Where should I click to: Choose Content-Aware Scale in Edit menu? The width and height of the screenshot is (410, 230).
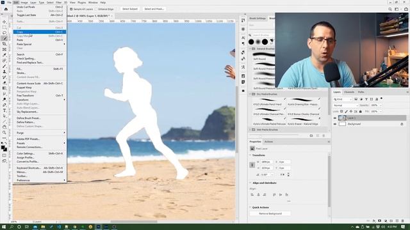pyautogui.click(x=40, y=84)
